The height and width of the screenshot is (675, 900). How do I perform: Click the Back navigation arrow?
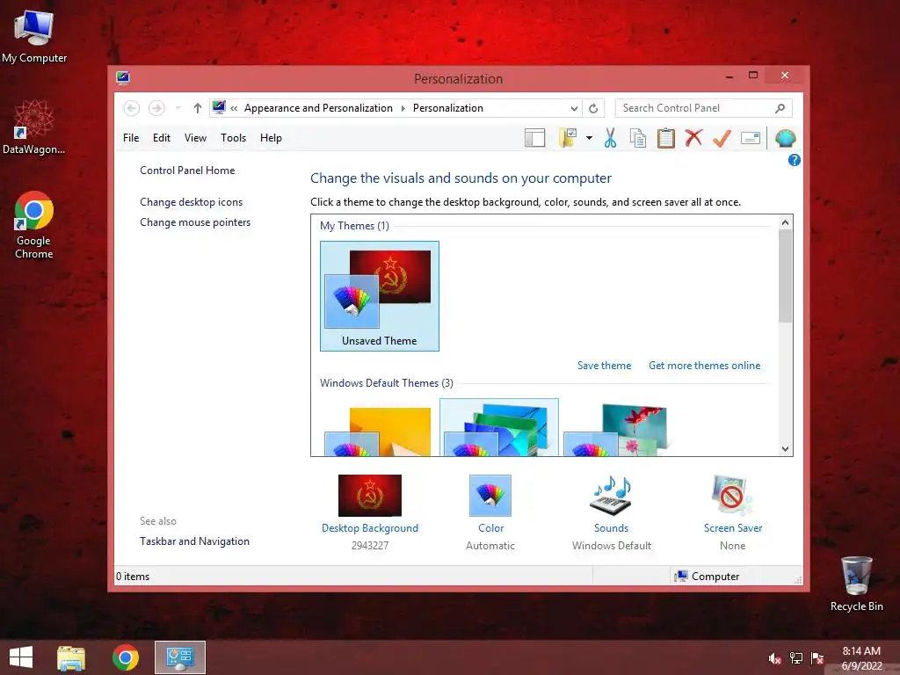(x=132, y=108)
